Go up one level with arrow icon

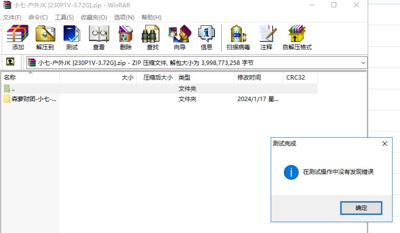pos(10,62)
